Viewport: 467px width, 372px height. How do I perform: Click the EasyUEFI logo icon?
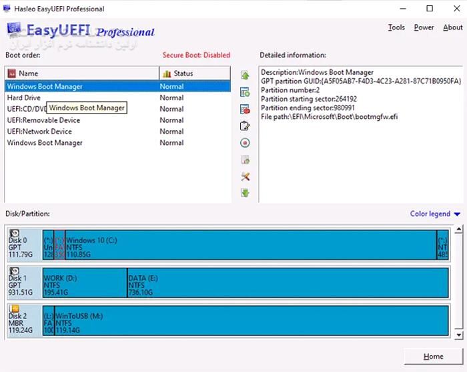[14, 30]
